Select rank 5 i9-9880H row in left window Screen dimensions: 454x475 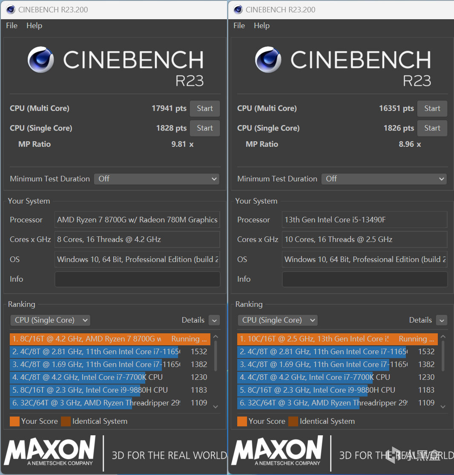(110, 390)
